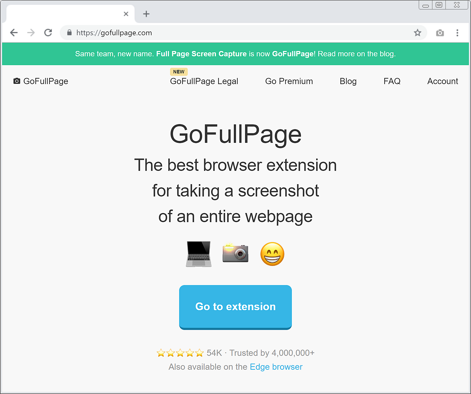This screenshot has width=471, height=394.
Task: Click the camera with flash emoji
Action: point(236,253)
